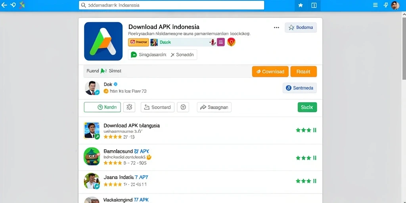The height and width of the screenshot is (203, 406).
Task: Click the green Sluck button
Action: pyautogui.click(x=307, y=107)
